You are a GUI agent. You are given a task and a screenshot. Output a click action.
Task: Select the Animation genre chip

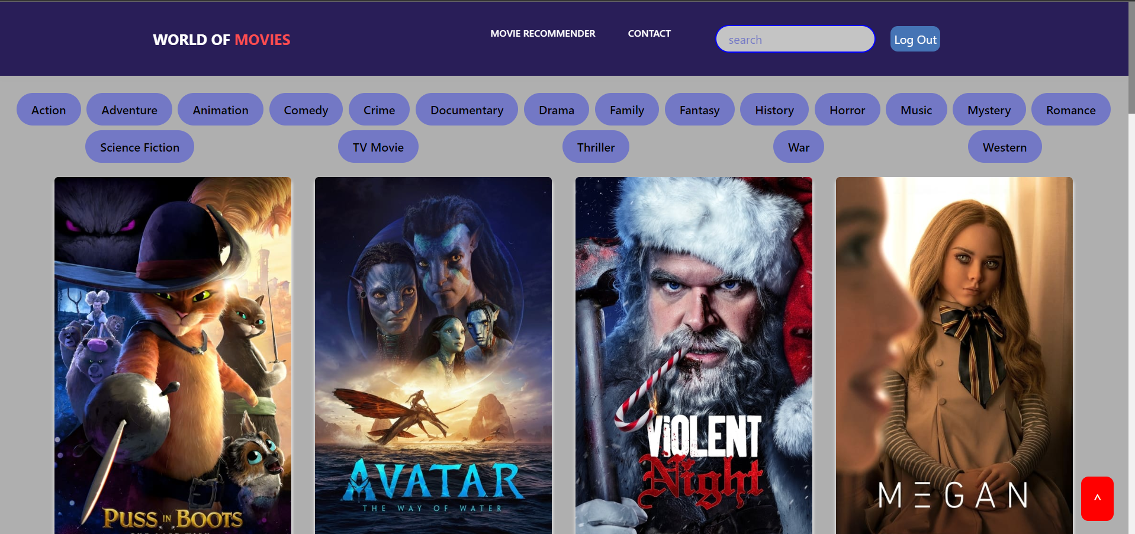point(220,110)
